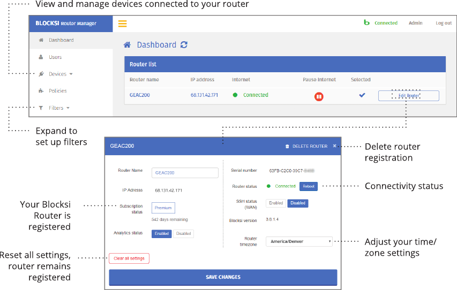
Task: Expand the Devices menu arrow
Action: (x=71, y=74)
